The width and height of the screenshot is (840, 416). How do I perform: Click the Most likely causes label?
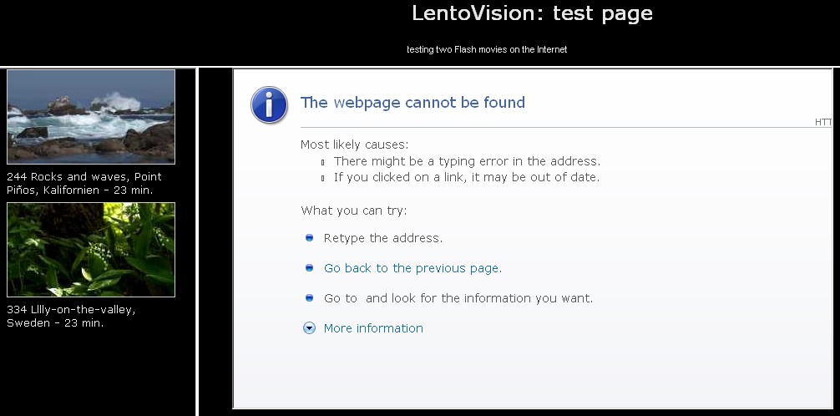354,145
